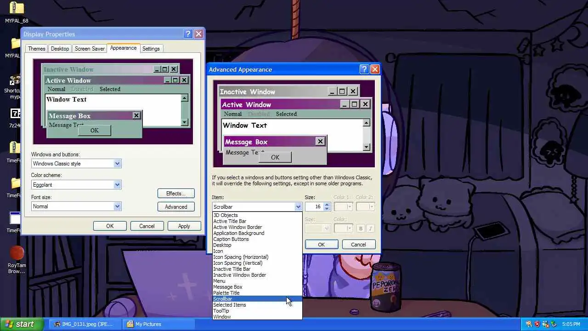Screen dimensions: 588x331
Task: Open the Screen Saver tab
Action: [90, 49]
